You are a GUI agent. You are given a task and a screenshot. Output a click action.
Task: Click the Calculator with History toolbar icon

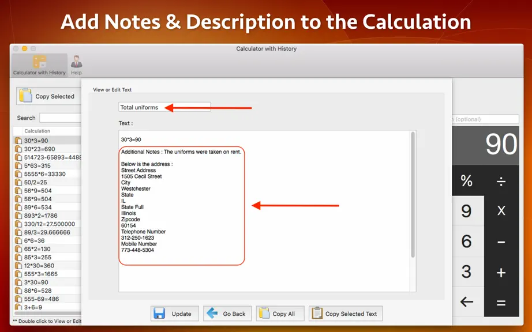tap(39, 62)
